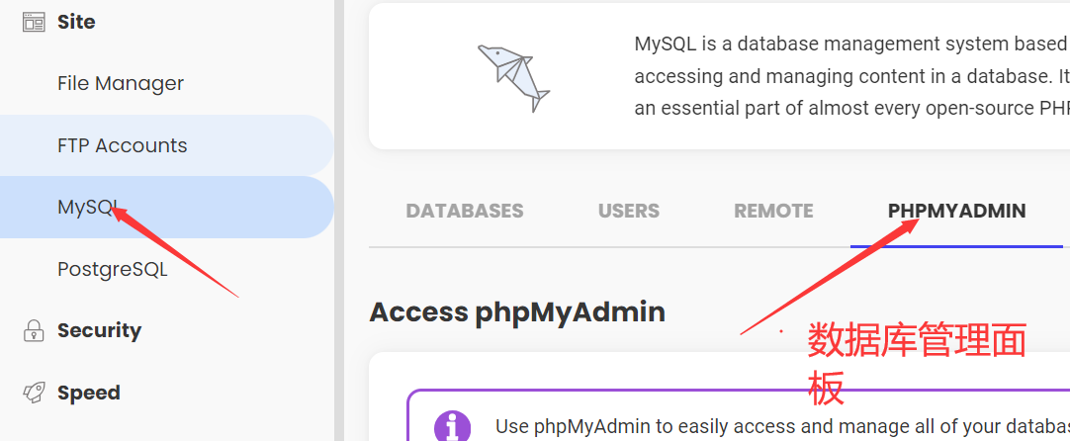The width and height of the screenshot is (1070, 441).
Task: Open the PostgreSQL sidebar item
Action: [x=113, y=269]
